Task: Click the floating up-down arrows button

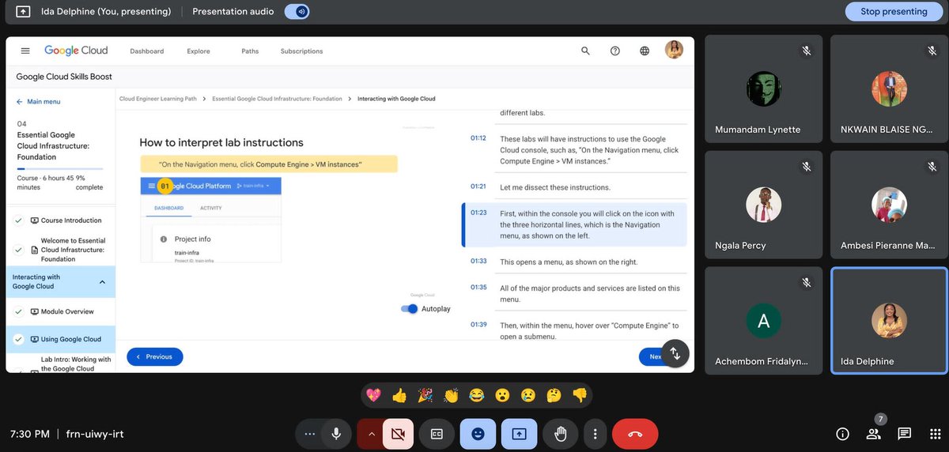Action: [x=675, y=353]
